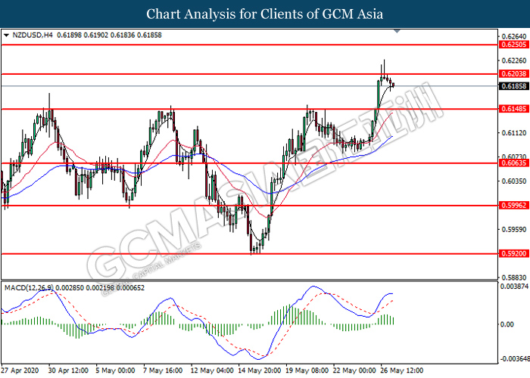Select the 0.59962 support price label
The height and width of the screenshot is (378, 530).
click(514, 205)
